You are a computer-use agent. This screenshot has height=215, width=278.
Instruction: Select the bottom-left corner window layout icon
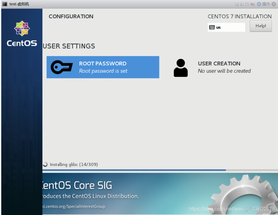(242, 4)
